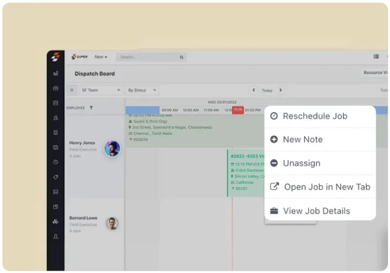Open the bar chart dashboard sidebar icon

[55, 73]
